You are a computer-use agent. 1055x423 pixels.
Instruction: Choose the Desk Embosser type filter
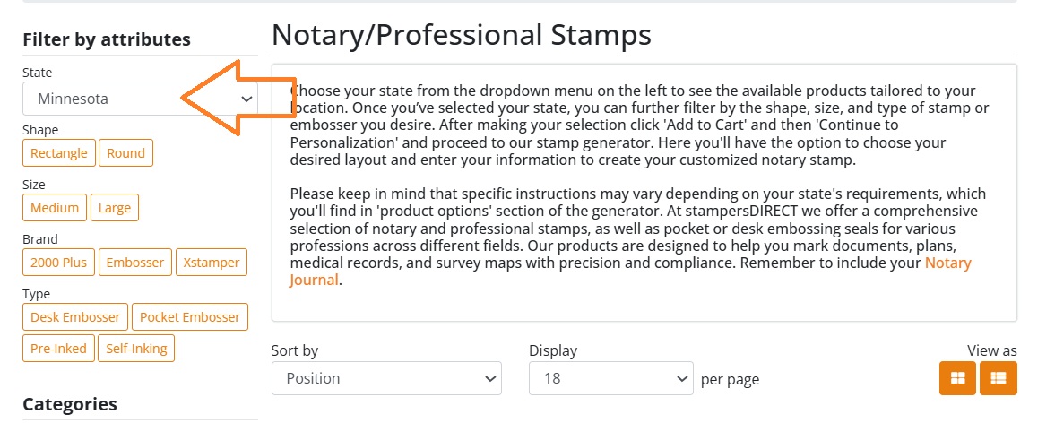(75, 317)
